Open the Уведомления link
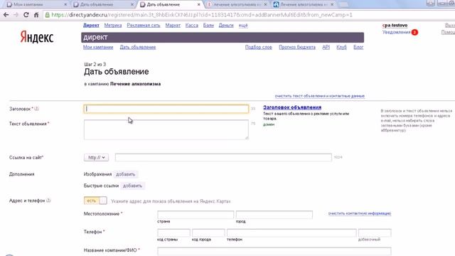The height and width of the screenshot is (256, 455). coord(397,32)
